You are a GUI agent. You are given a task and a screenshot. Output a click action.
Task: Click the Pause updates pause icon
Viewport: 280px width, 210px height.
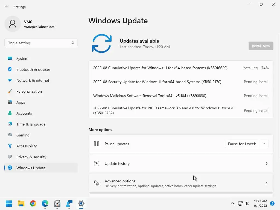97,144
